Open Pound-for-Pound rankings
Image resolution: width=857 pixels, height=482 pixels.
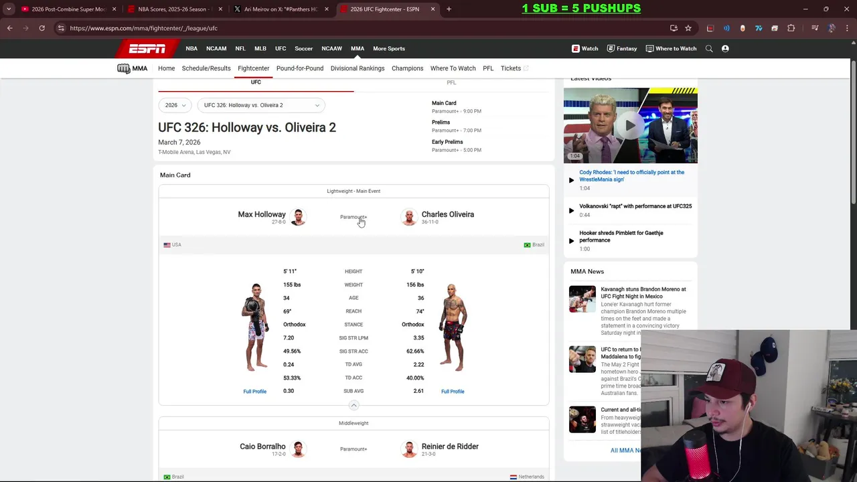coord(300,68)
